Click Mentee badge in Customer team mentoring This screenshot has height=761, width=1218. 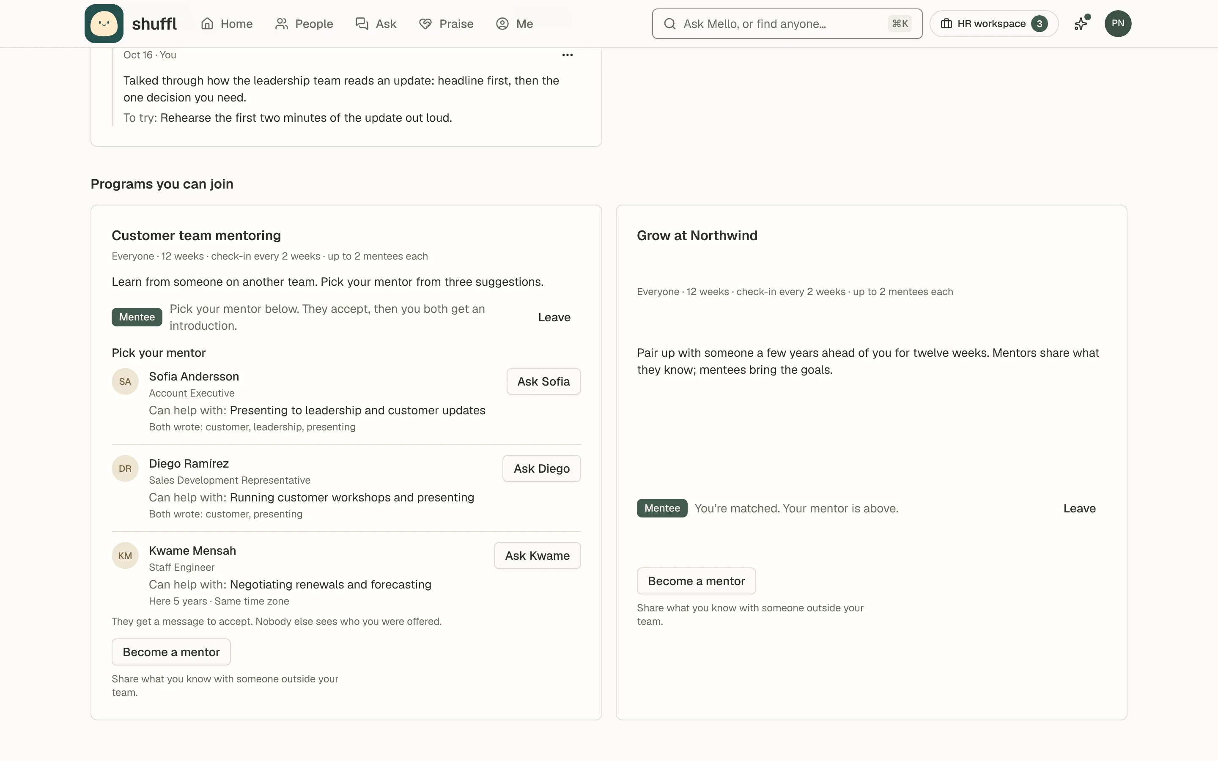[x=137, y=317]
